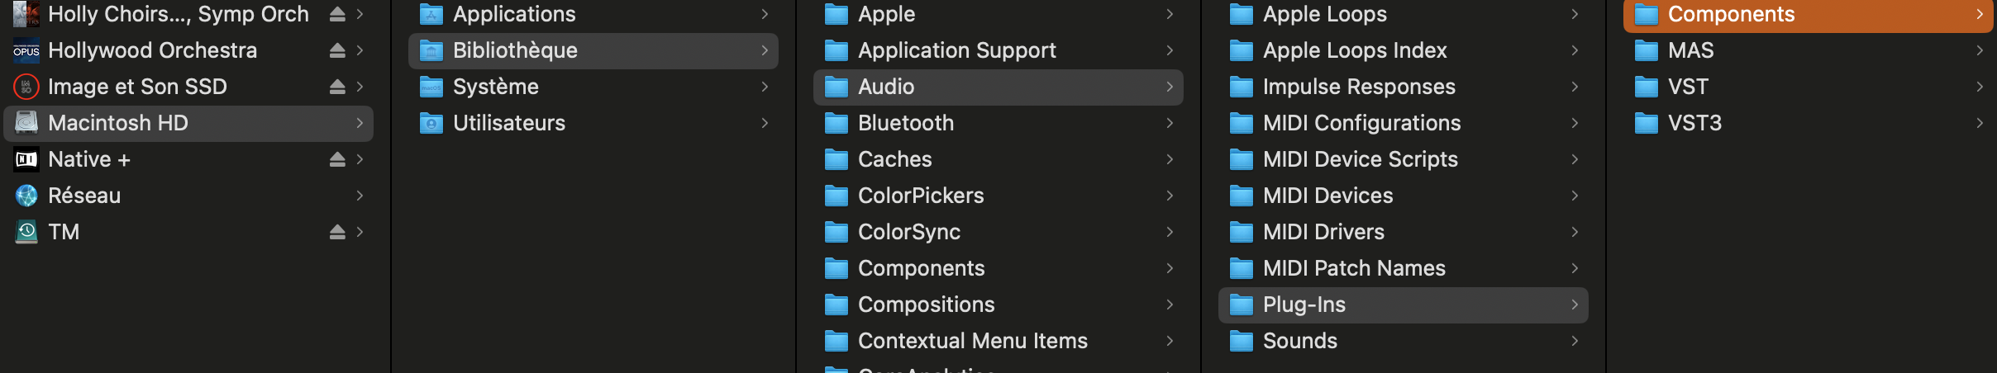Eject the Hollywood Orchestra volume

(337, 50)
